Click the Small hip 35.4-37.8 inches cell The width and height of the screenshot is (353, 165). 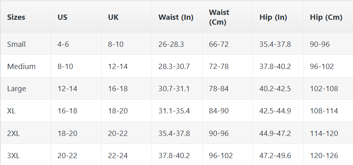click(275, 44)
